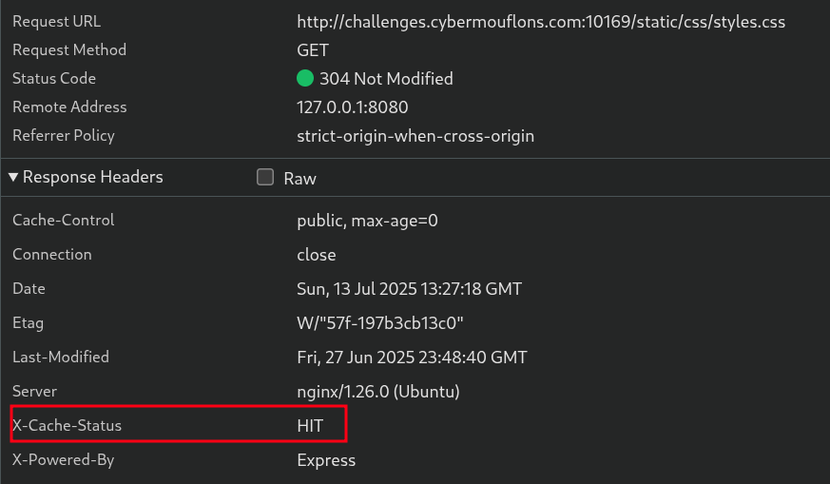The width and height of the screenshot is (830, 484).
Task: Collapse the Response Headers section triangle
Action: pyautogui.click(x=13, y=178)
